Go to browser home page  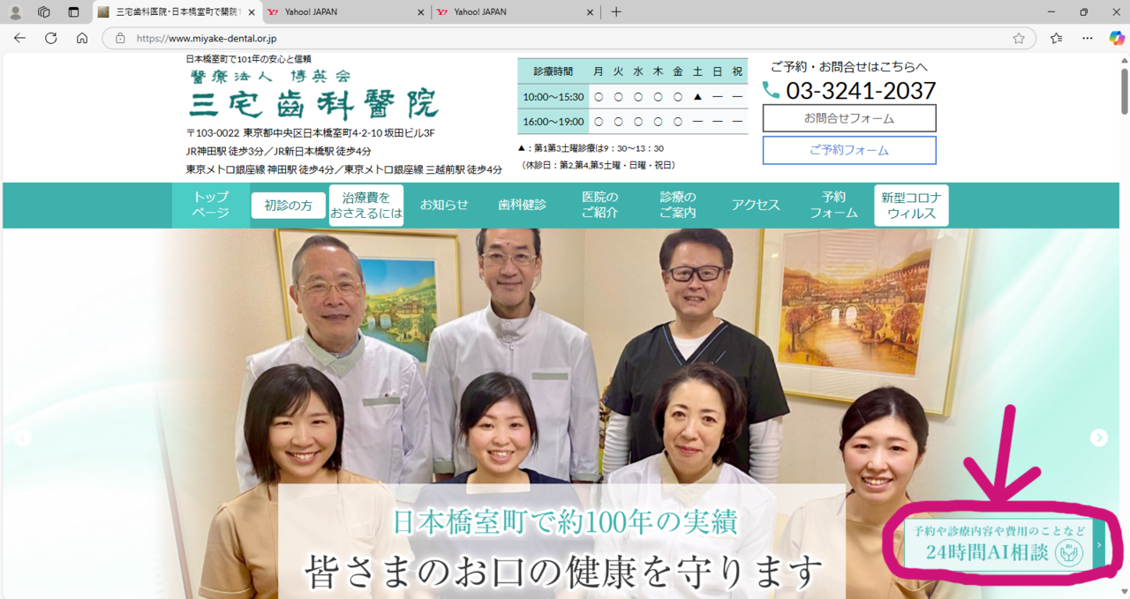82,38
